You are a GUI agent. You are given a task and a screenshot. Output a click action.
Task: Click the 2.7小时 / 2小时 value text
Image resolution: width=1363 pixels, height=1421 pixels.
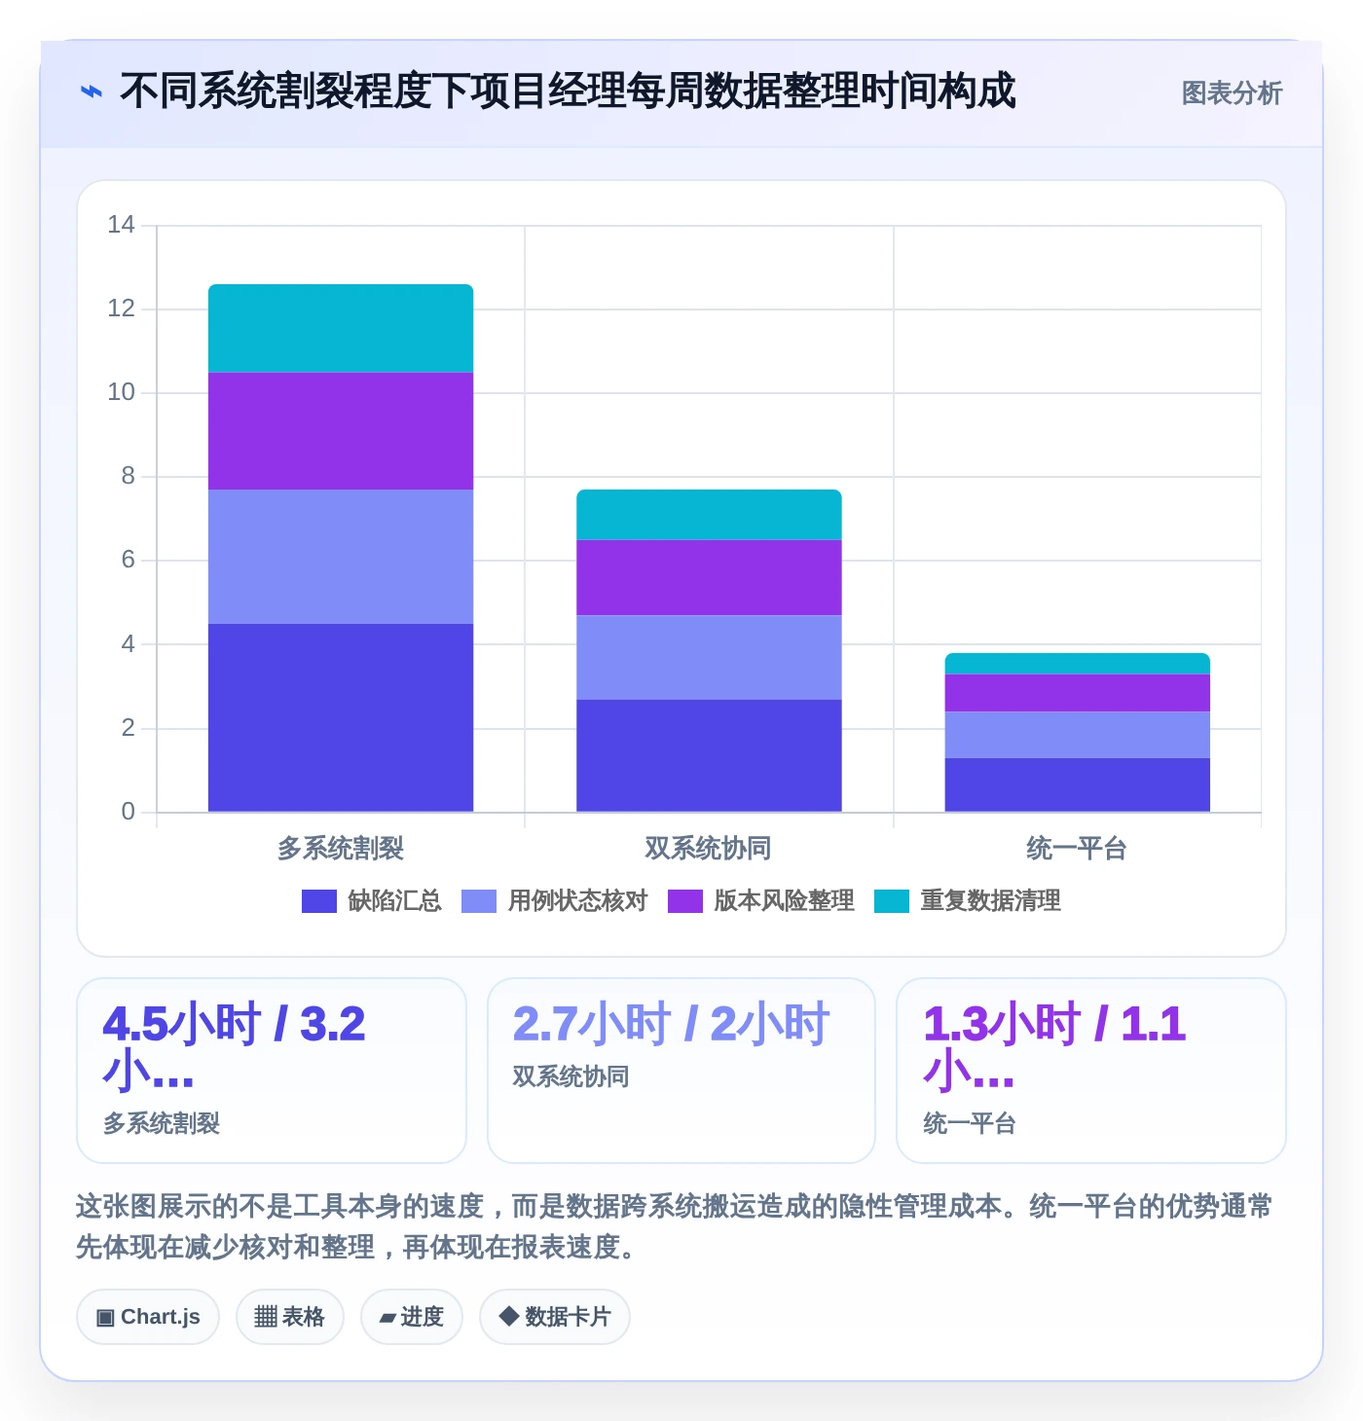click(671, 1024)
